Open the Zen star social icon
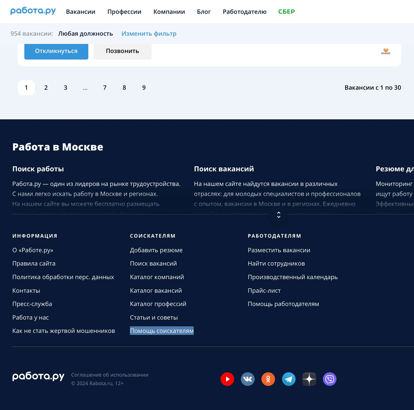This screenshot has width=414, height=410. (x=309, y=379)
